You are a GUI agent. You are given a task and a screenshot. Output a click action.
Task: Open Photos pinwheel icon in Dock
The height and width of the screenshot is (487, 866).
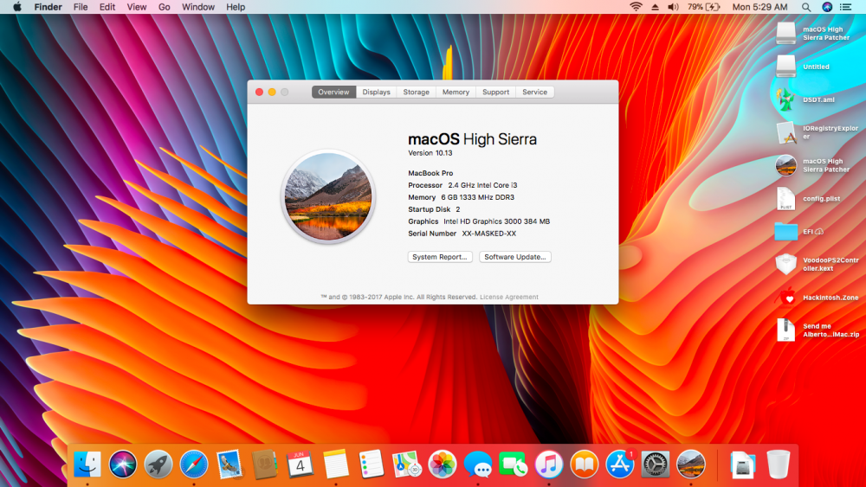(x=442, y=464)
